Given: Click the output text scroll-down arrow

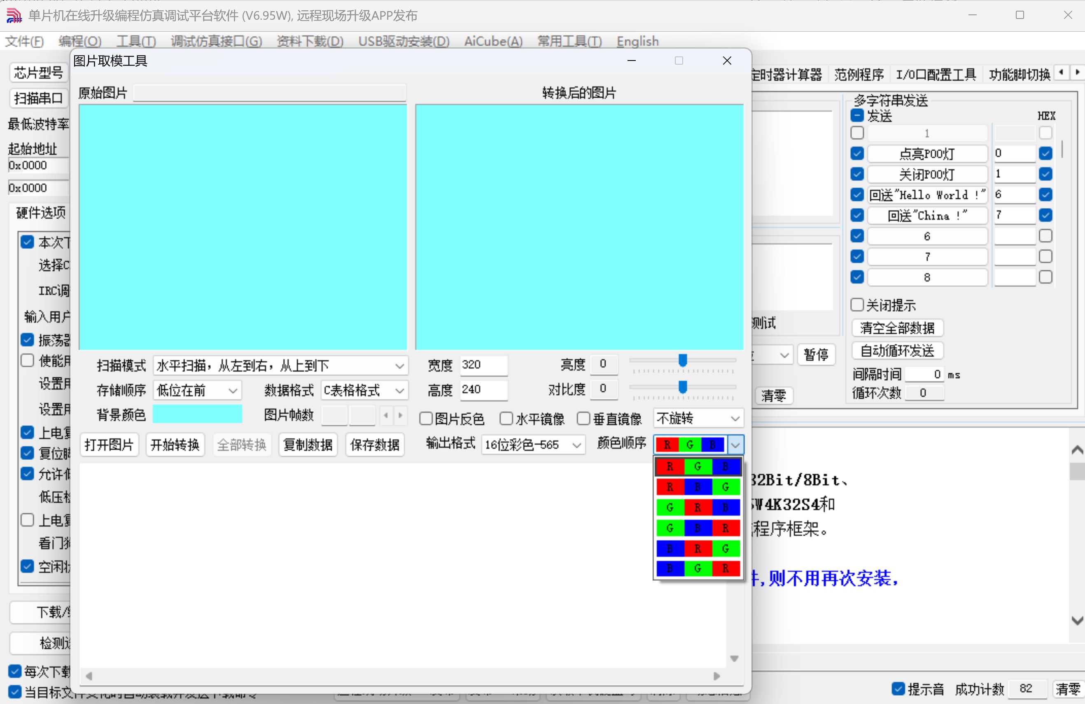Looking at the screenshot, I should 734,658.
